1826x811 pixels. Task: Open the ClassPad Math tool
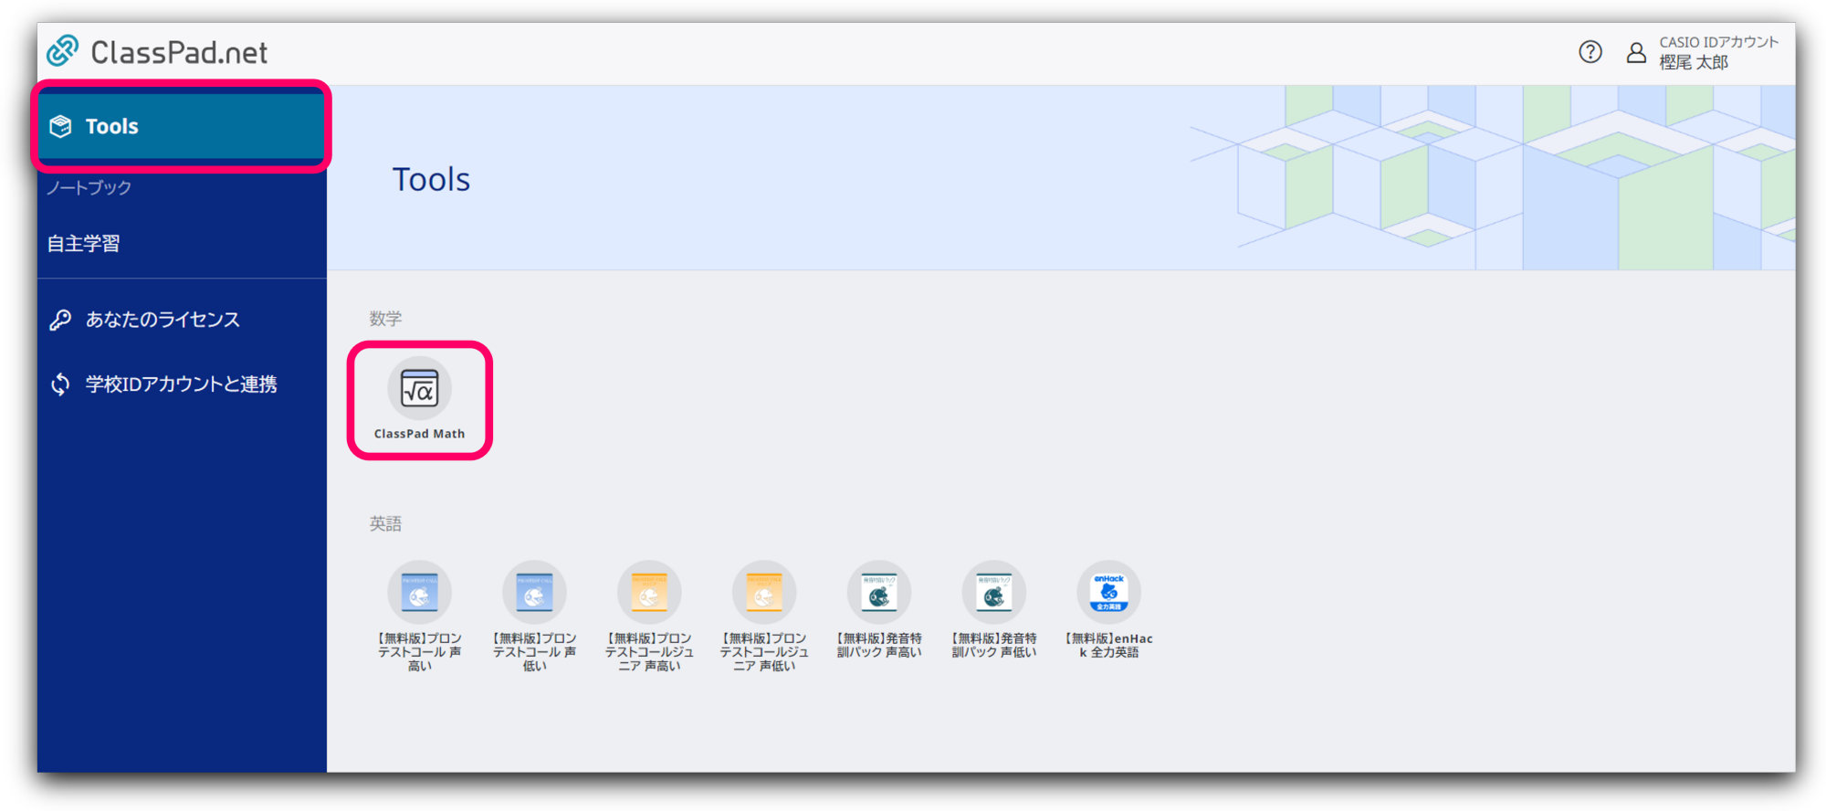pos(419,390)
